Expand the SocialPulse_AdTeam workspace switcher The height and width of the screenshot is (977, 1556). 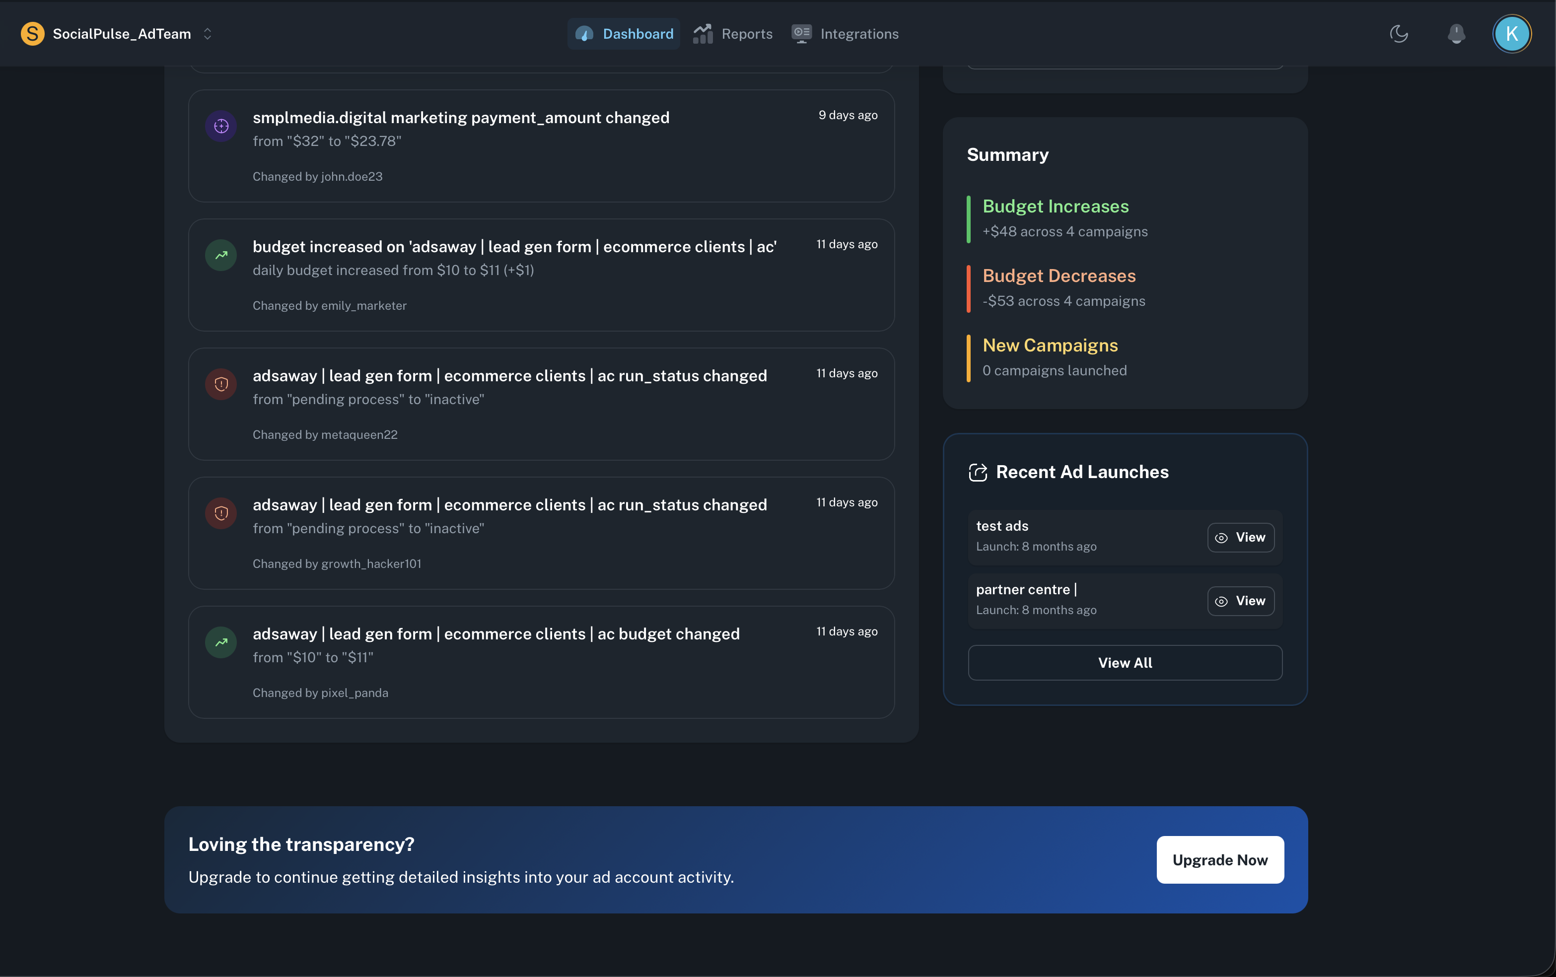tap(208, 34)
